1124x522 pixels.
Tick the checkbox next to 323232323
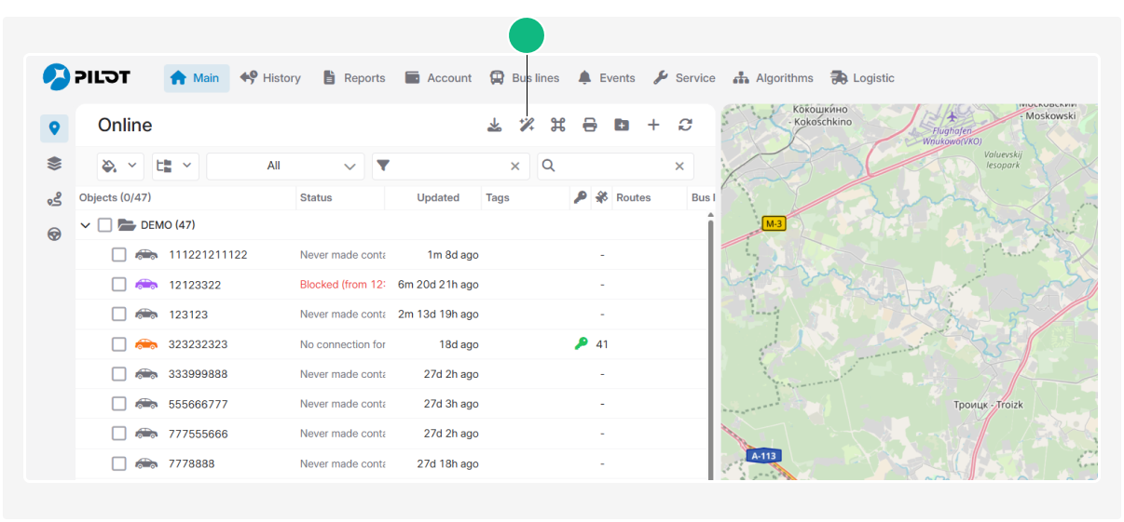[119, 344]
